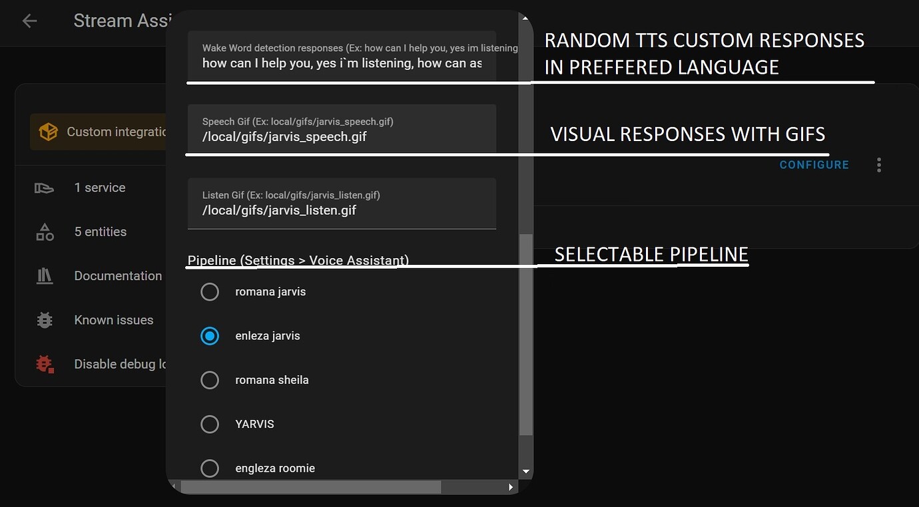Click the icon next to "1 service"
919x507 pixels.
[44, 188]
